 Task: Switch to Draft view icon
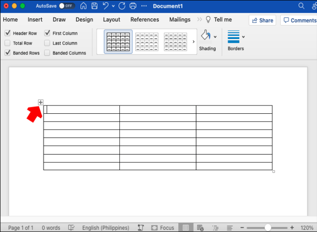pyautogui.click(x=230, y=228)
